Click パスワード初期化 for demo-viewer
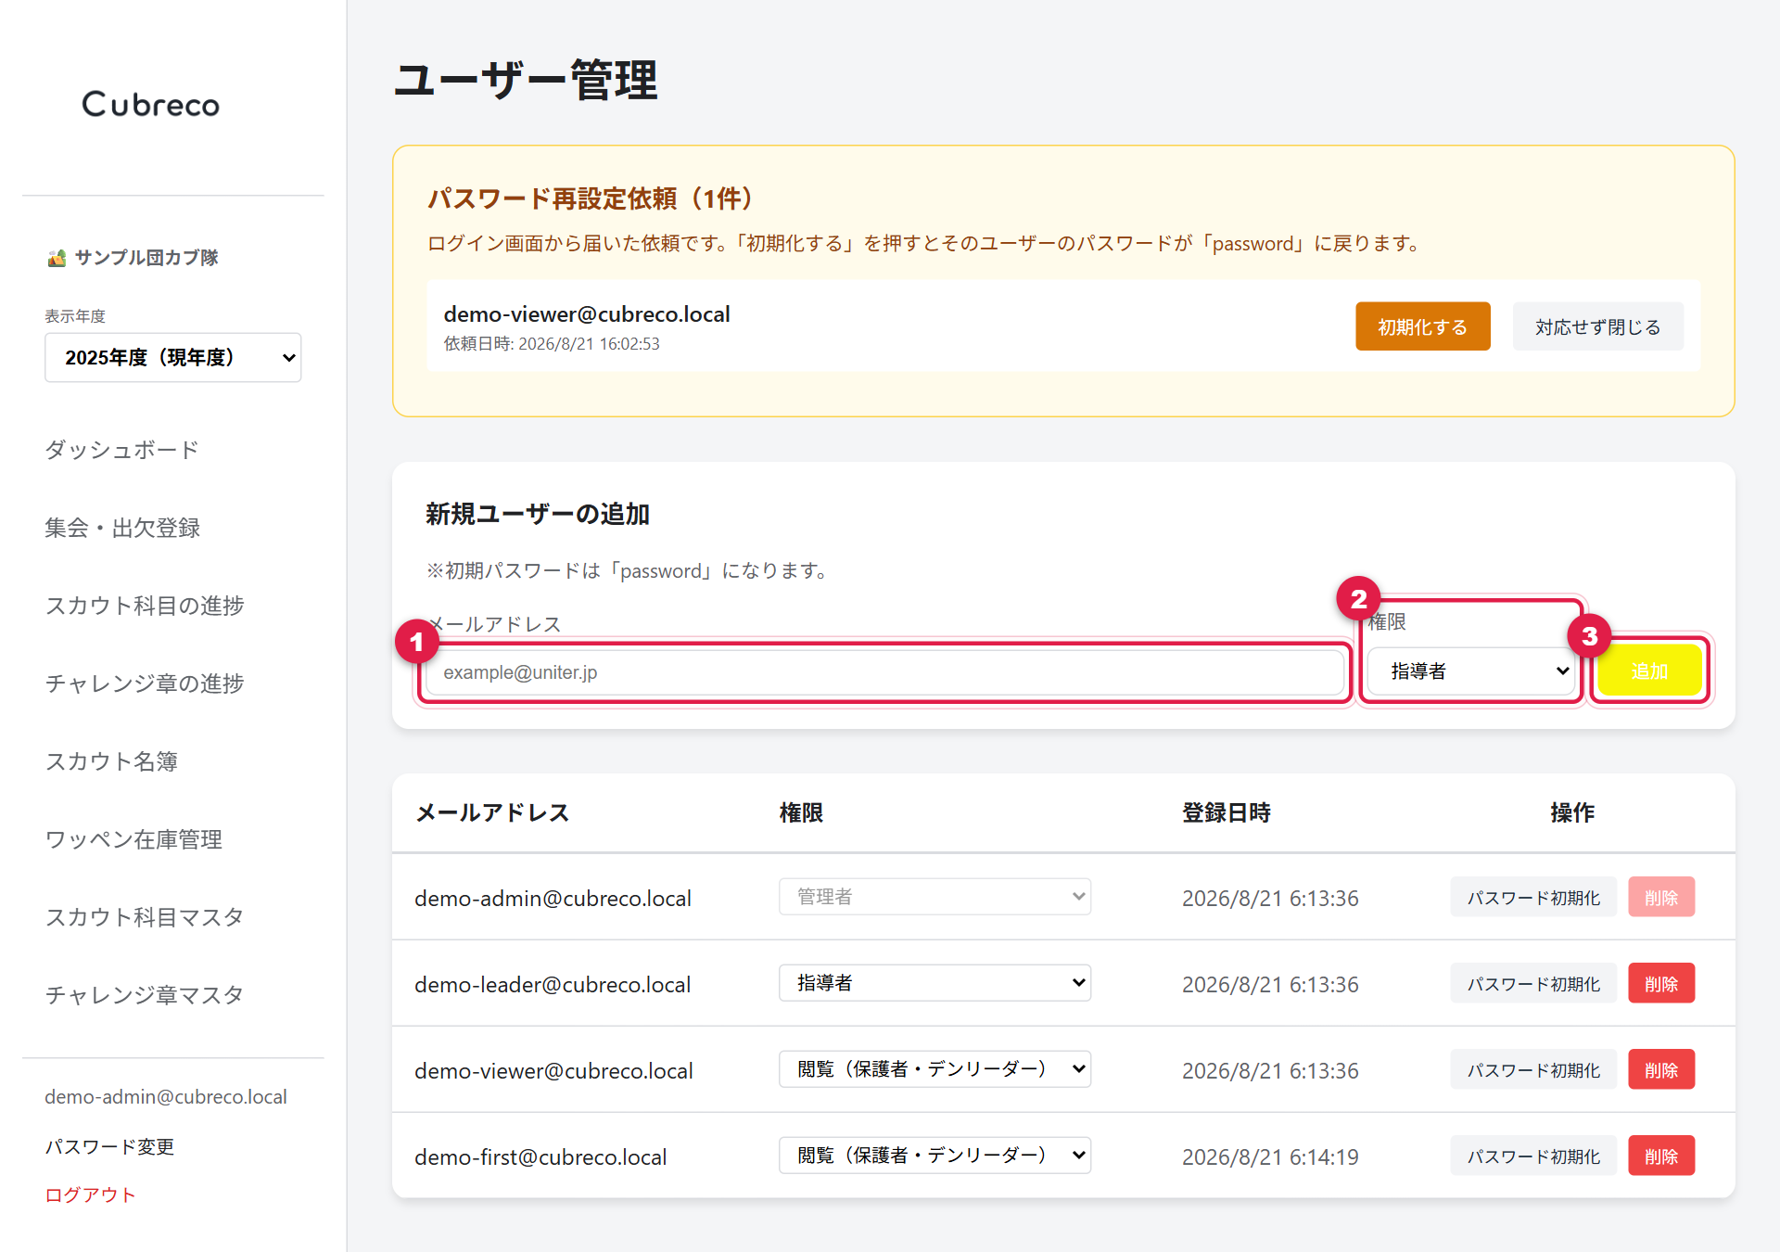 click(x=1533, y=1069)
